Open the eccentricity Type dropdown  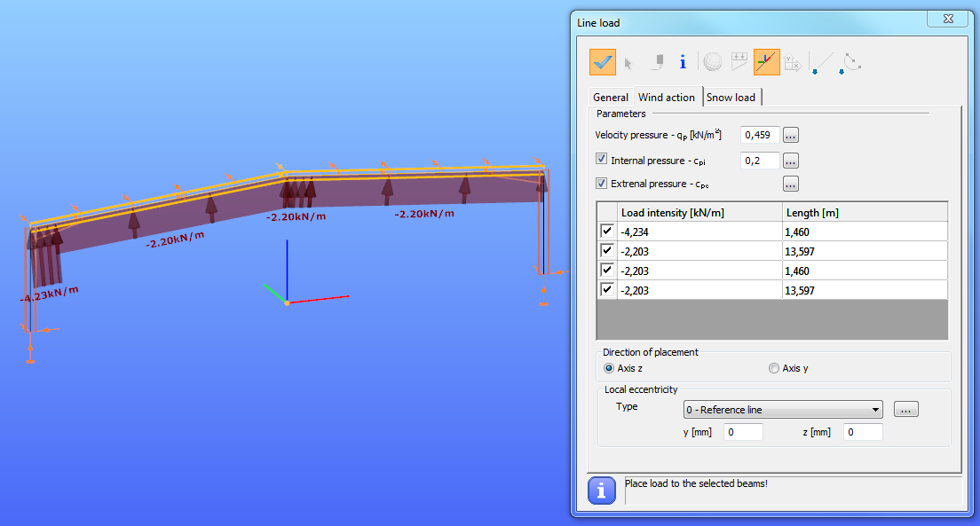coord(783,410)
